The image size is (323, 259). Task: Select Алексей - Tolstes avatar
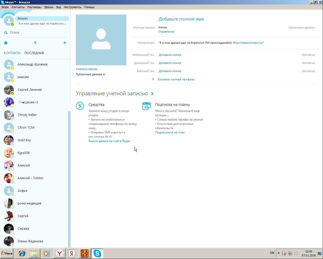(x=9, y=178)
